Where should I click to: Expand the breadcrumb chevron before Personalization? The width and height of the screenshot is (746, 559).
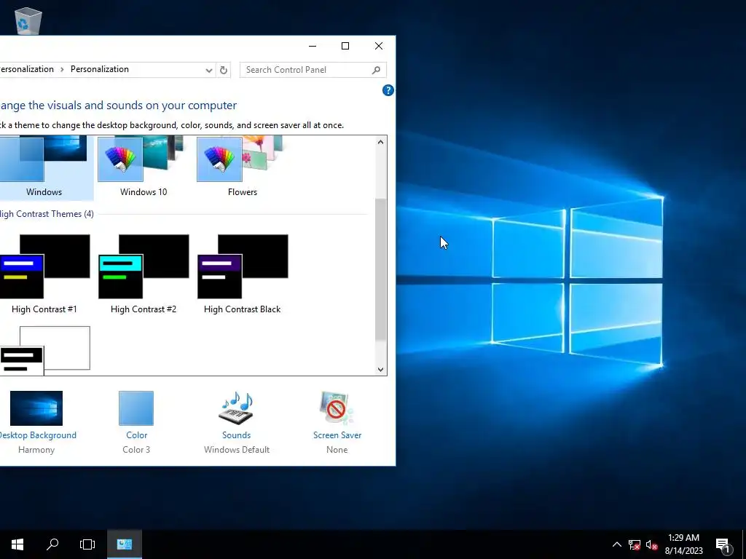point(62,69)
